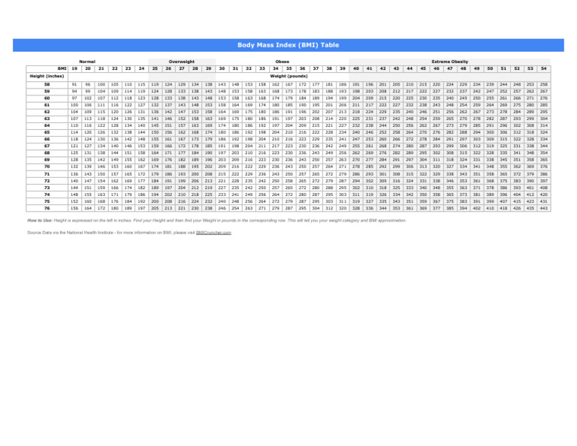
Task: Select weight 209 at height 70, BMI 30
Action: (x=222, y=167)
